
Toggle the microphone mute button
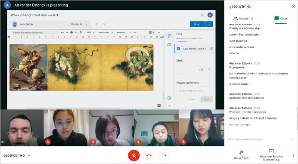pos(134,155)
